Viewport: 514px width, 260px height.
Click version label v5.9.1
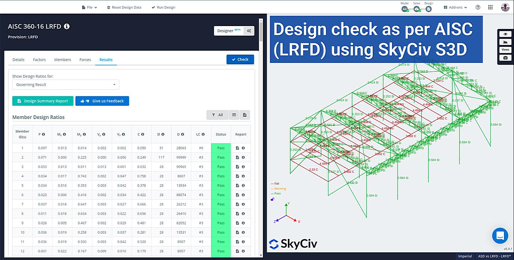[508, 249]
